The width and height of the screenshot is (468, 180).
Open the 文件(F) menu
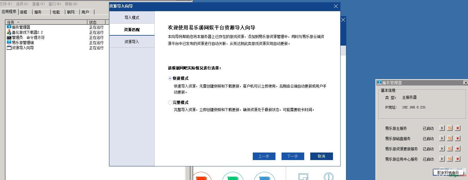(x=6, y=4)
